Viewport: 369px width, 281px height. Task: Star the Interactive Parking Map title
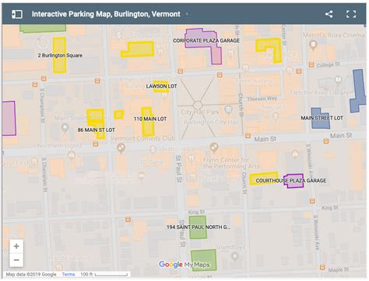pos(187,14)
